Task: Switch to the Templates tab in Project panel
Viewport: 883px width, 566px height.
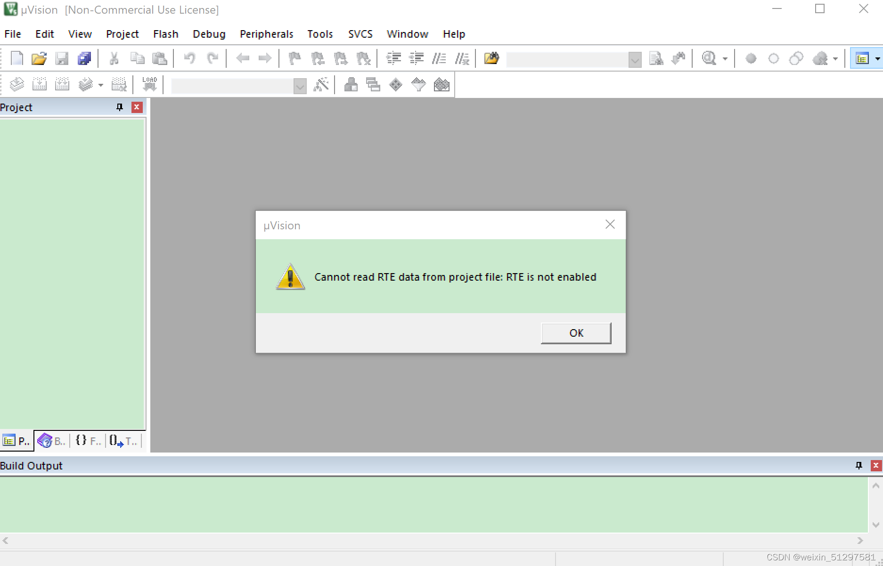Action: pyautogui.click(x=123, y=441)
